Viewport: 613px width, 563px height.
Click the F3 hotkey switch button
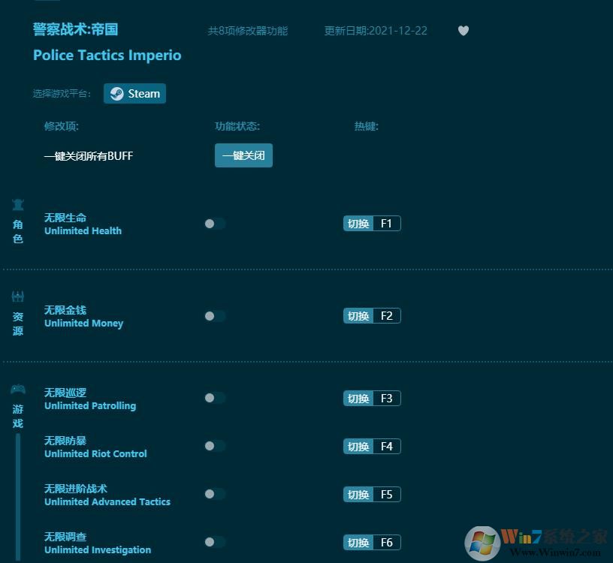(372, 398)
